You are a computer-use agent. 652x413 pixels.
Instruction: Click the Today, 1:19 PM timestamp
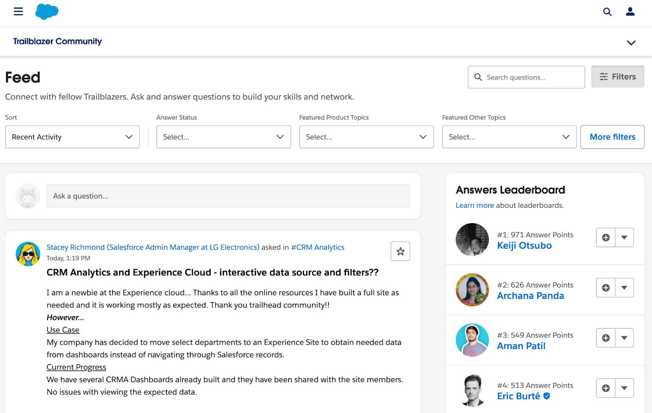point(68,258)
